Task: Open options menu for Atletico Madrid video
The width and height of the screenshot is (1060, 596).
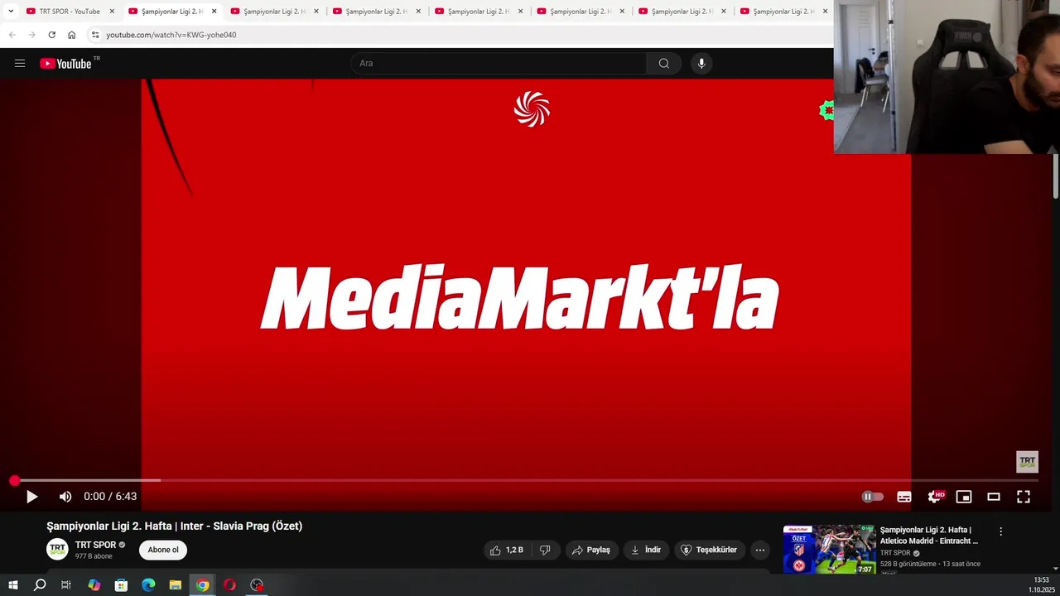Action: tap(1000, 531)
